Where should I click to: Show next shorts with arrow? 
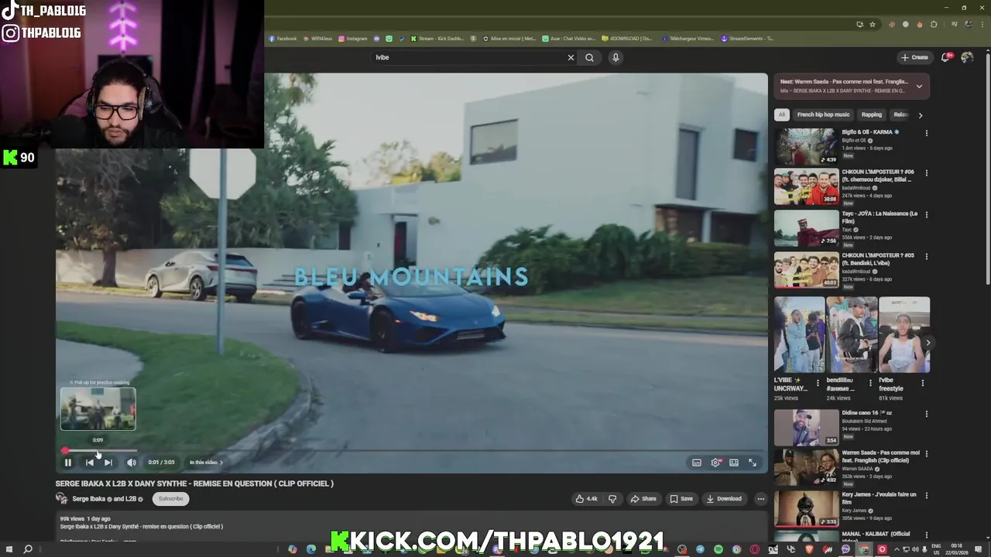point(928,342)
